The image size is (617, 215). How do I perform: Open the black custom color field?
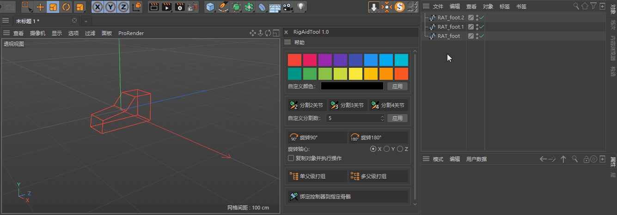pos(352,86)
